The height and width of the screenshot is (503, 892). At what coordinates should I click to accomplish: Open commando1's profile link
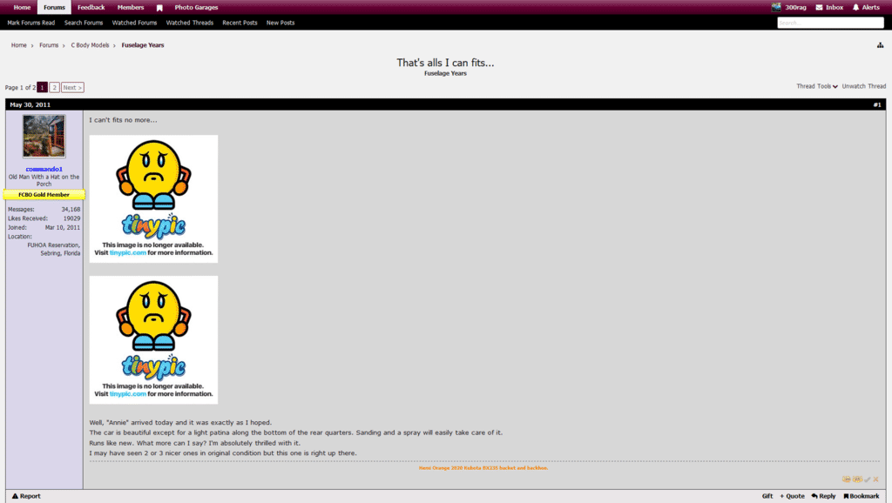pos(44,167)
